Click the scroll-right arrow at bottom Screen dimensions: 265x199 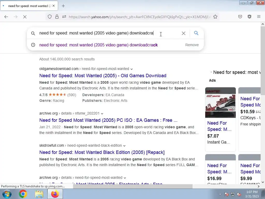pos(259,186)
